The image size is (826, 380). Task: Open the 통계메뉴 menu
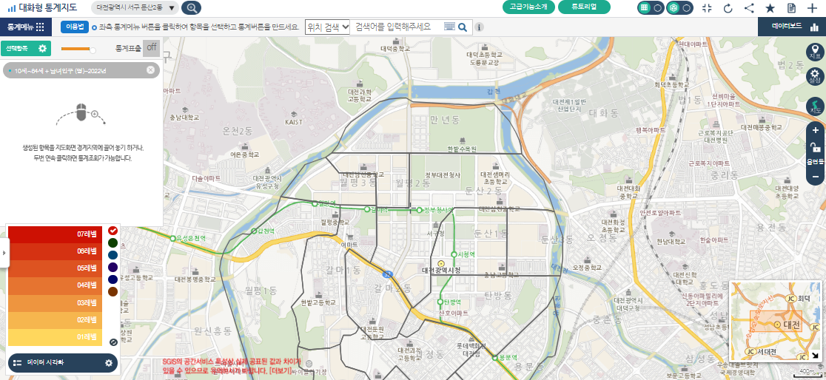click(26, 27)
